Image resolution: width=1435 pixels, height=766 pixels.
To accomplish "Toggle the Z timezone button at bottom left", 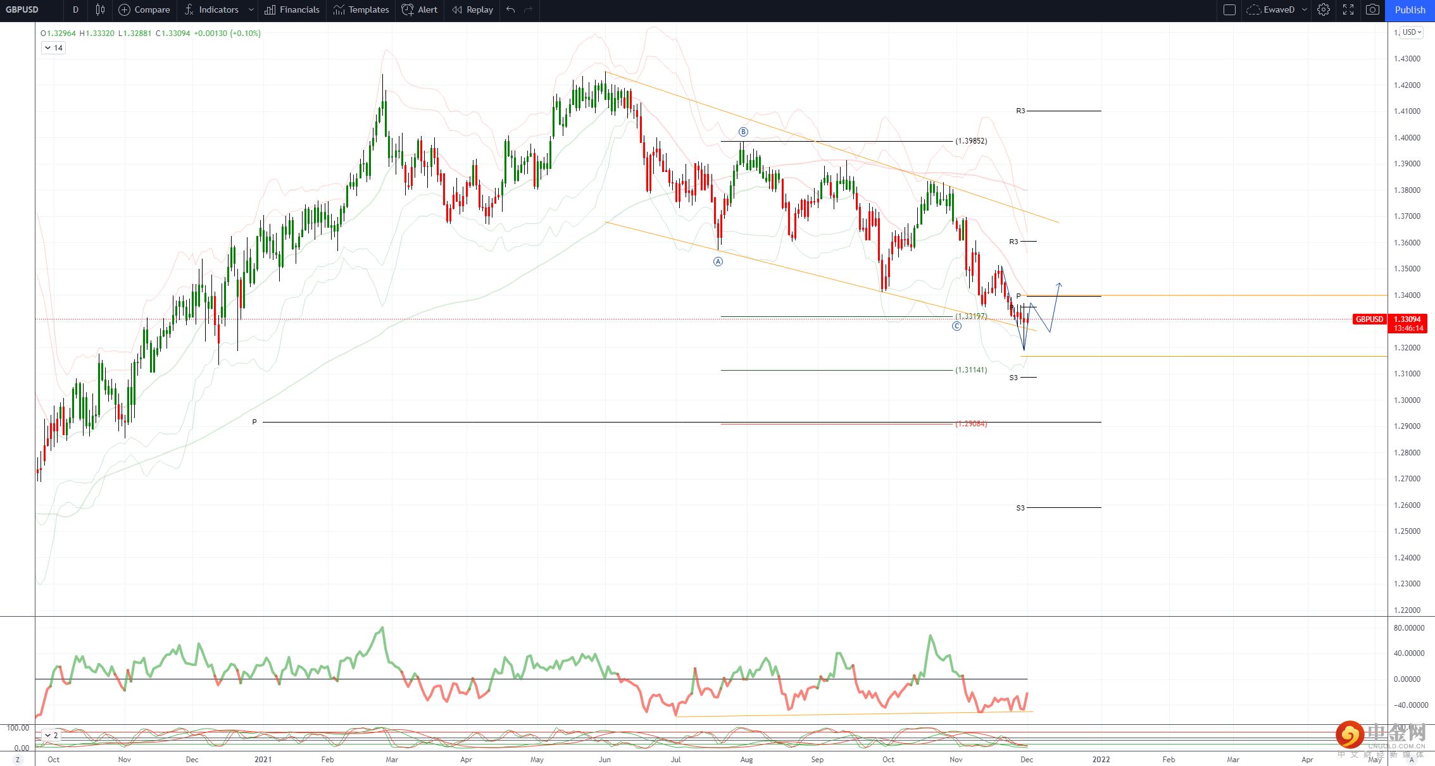I will [18, 760].
